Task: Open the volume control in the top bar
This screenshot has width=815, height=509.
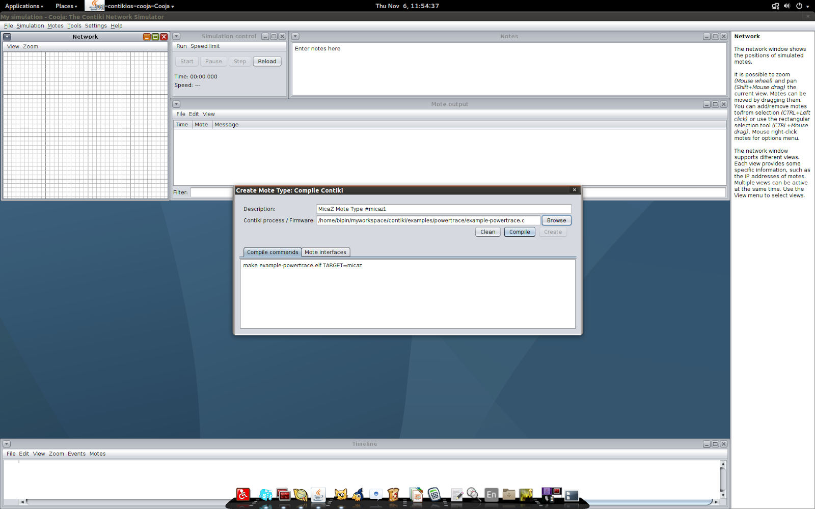Action: tap(787, 6)
